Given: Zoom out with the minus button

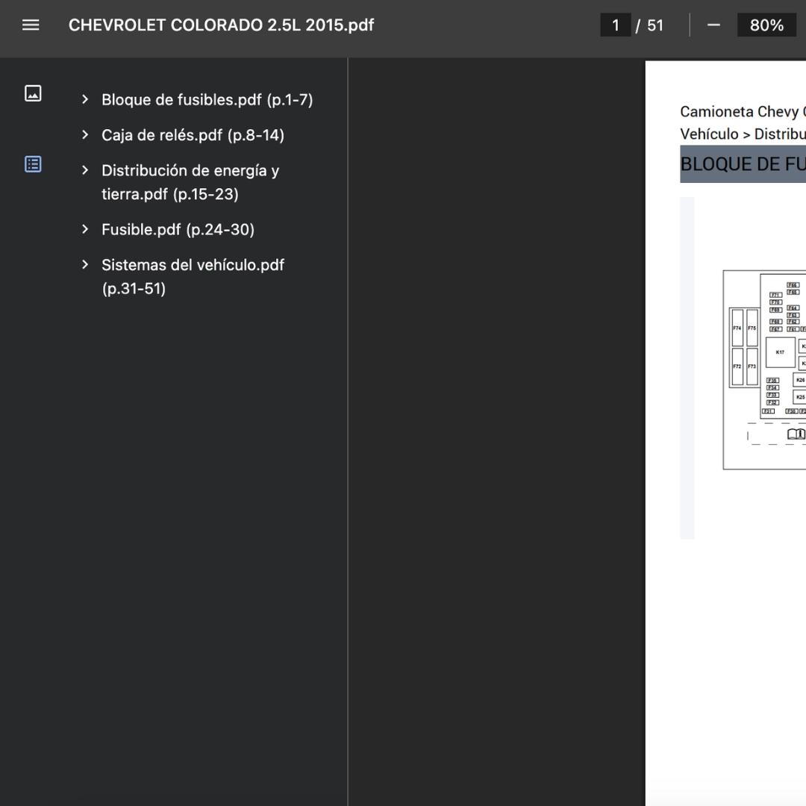Looking at the screenshot, I should [x=713, y=25].
